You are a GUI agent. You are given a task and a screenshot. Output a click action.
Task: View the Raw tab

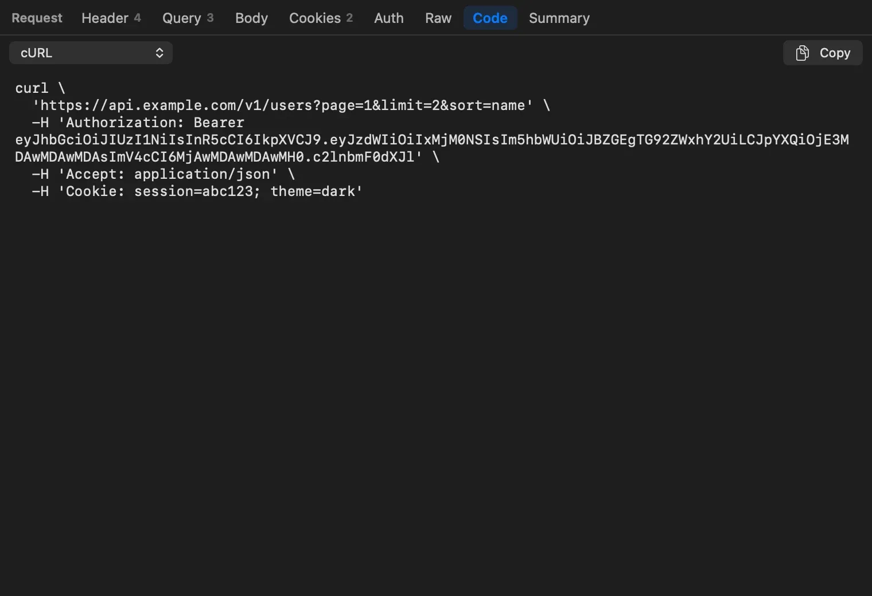click(438, 18)
